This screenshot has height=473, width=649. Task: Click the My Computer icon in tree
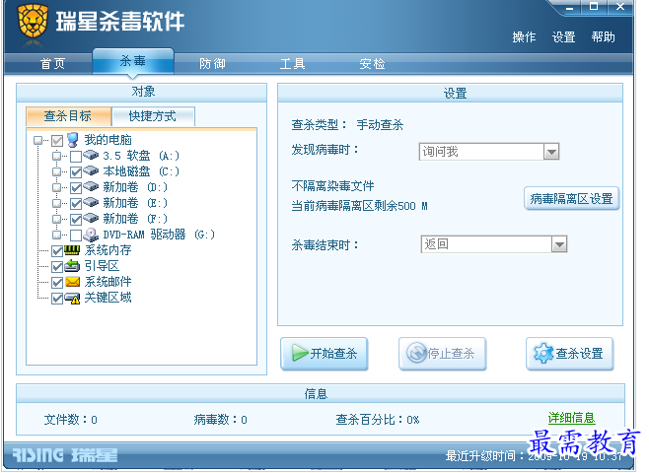pyautogui.click(x=73, y=140)
